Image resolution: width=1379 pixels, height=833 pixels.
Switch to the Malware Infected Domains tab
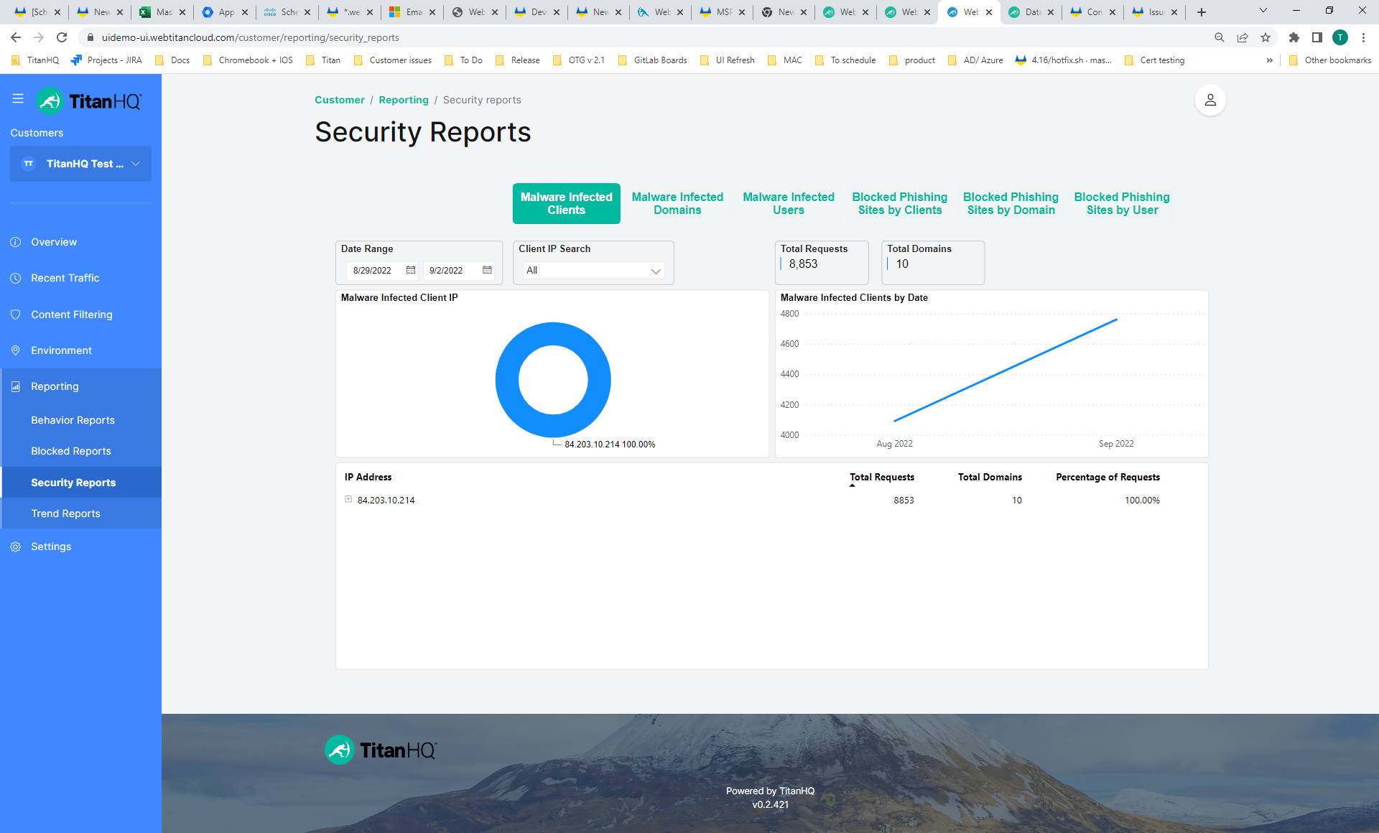point(677,203)
